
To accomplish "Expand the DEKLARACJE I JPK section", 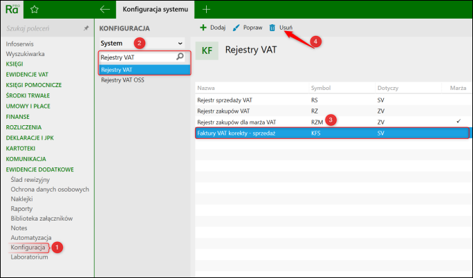I will tap(30, 138).
